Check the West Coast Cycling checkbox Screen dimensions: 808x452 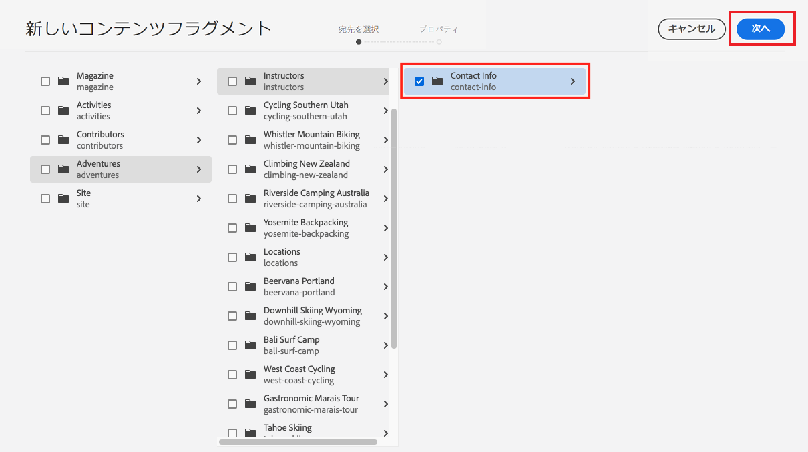(x=232, y=375)
